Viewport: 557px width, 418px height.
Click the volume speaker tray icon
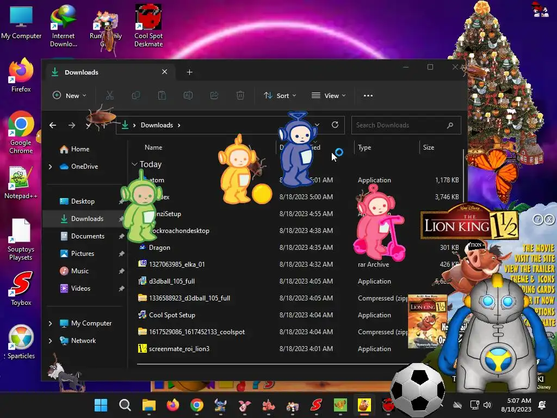487,405
